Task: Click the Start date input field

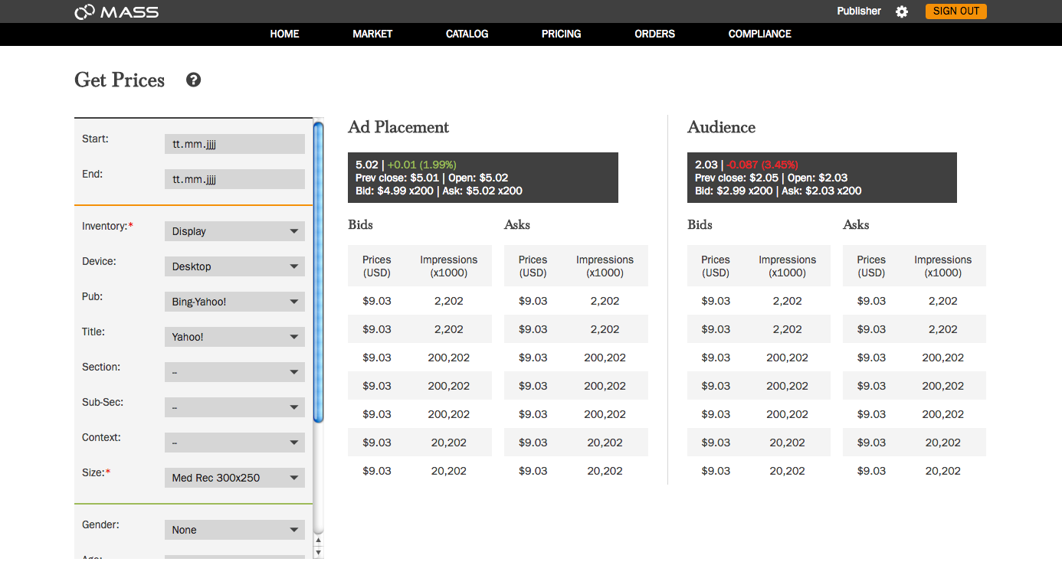Action: [x=234, y=144]
